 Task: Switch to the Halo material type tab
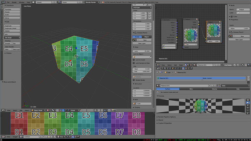pyautogui.click(x=238, y=89)
